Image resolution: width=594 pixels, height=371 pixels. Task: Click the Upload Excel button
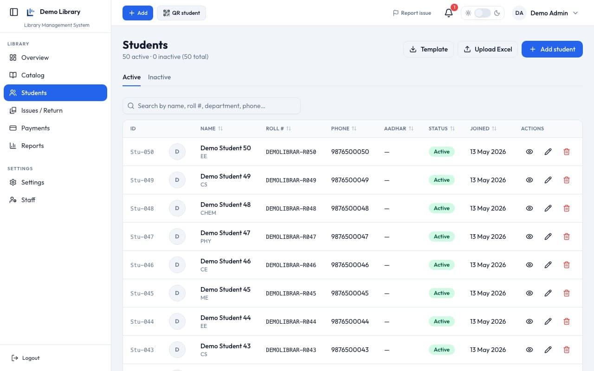pos(487,49)
